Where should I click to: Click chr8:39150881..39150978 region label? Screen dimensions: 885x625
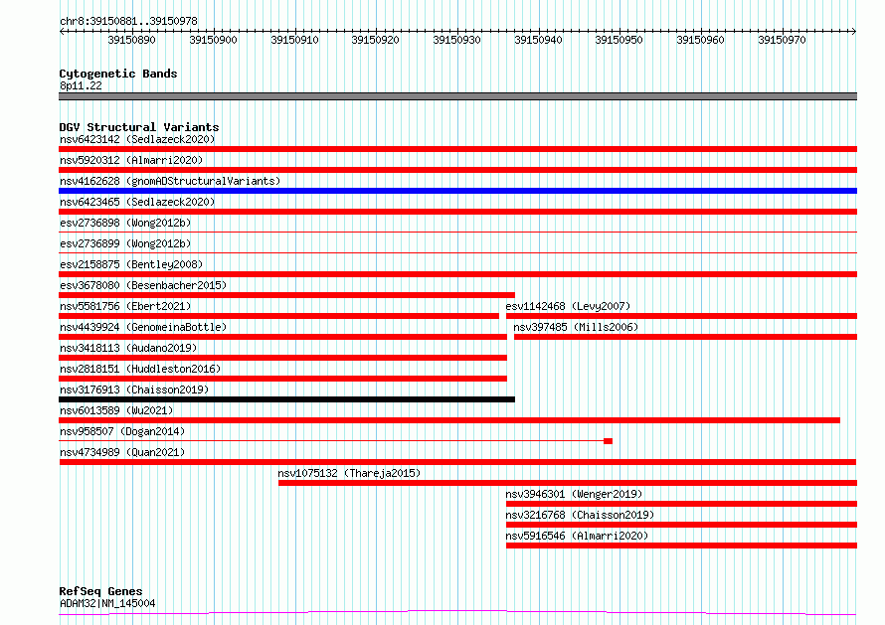pos(128,22)
